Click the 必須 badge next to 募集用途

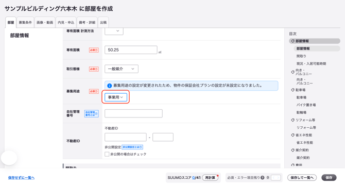coord(94,91)
